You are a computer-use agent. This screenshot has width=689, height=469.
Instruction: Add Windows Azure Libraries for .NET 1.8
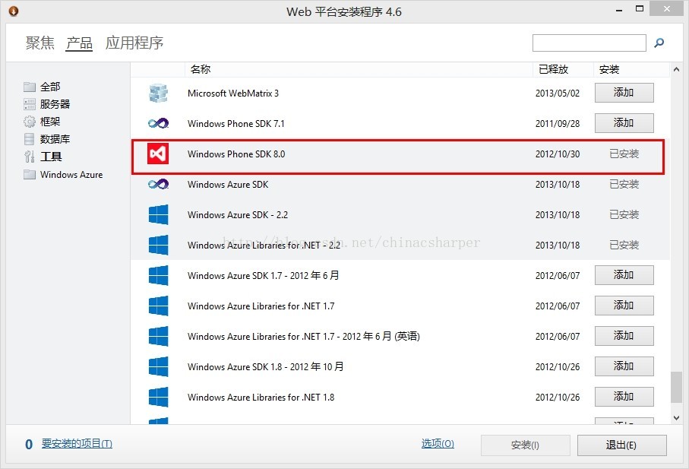[x=624, y=397]
